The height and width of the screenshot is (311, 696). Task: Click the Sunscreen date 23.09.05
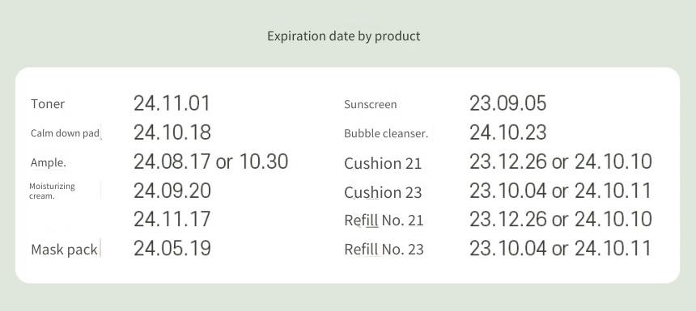507,103
